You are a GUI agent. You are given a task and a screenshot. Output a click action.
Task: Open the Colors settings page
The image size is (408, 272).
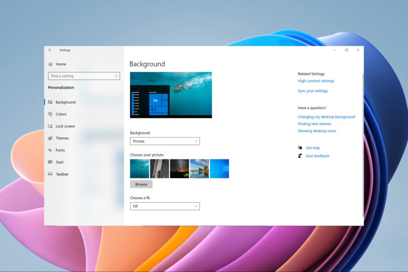61,114
